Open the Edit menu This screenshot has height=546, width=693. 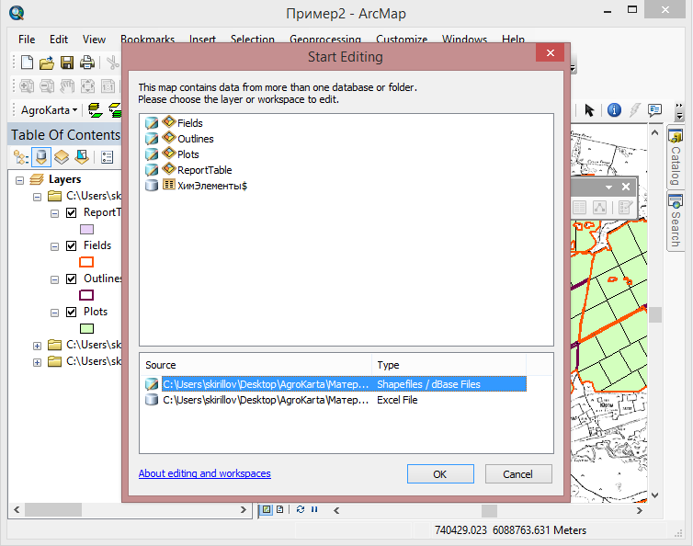click(58, 40)
